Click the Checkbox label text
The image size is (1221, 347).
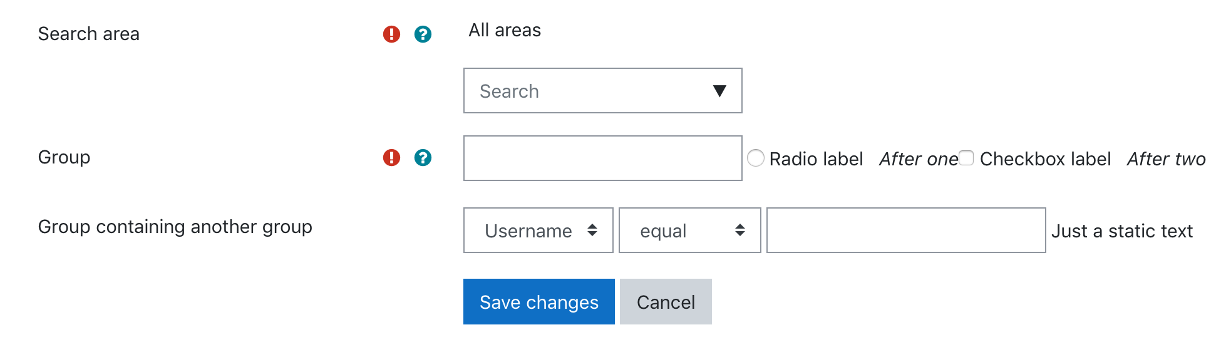point(1045,159)
